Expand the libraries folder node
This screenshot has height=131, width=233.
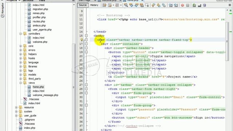tap(21, 66)
